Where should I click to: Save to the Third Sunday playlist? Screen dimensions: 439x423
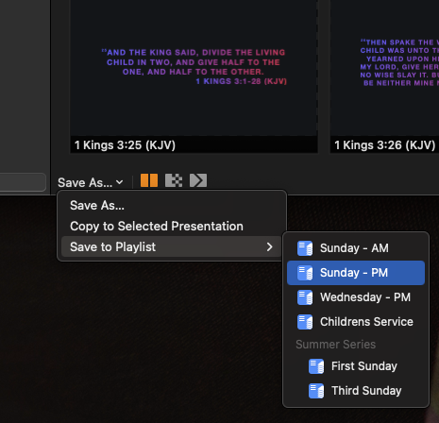coord(356,391)
